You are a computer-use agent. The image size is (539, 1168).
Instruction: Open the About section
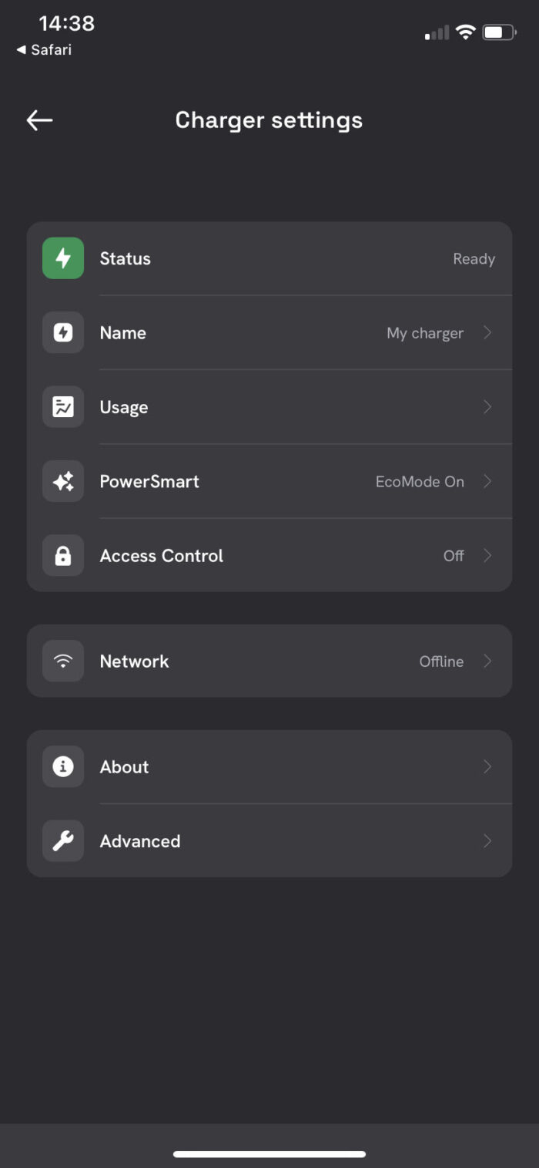point(269,766)
